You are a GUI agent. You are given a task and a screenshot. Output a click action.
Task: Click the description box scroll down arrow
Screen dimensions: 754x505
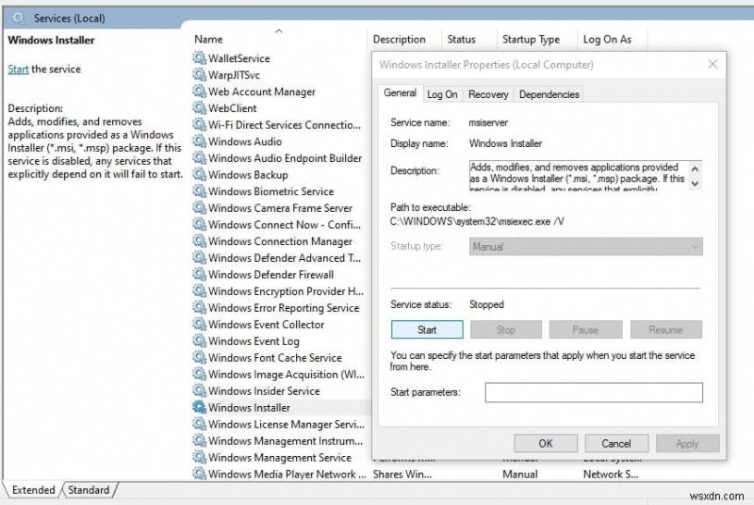[695, 184]
